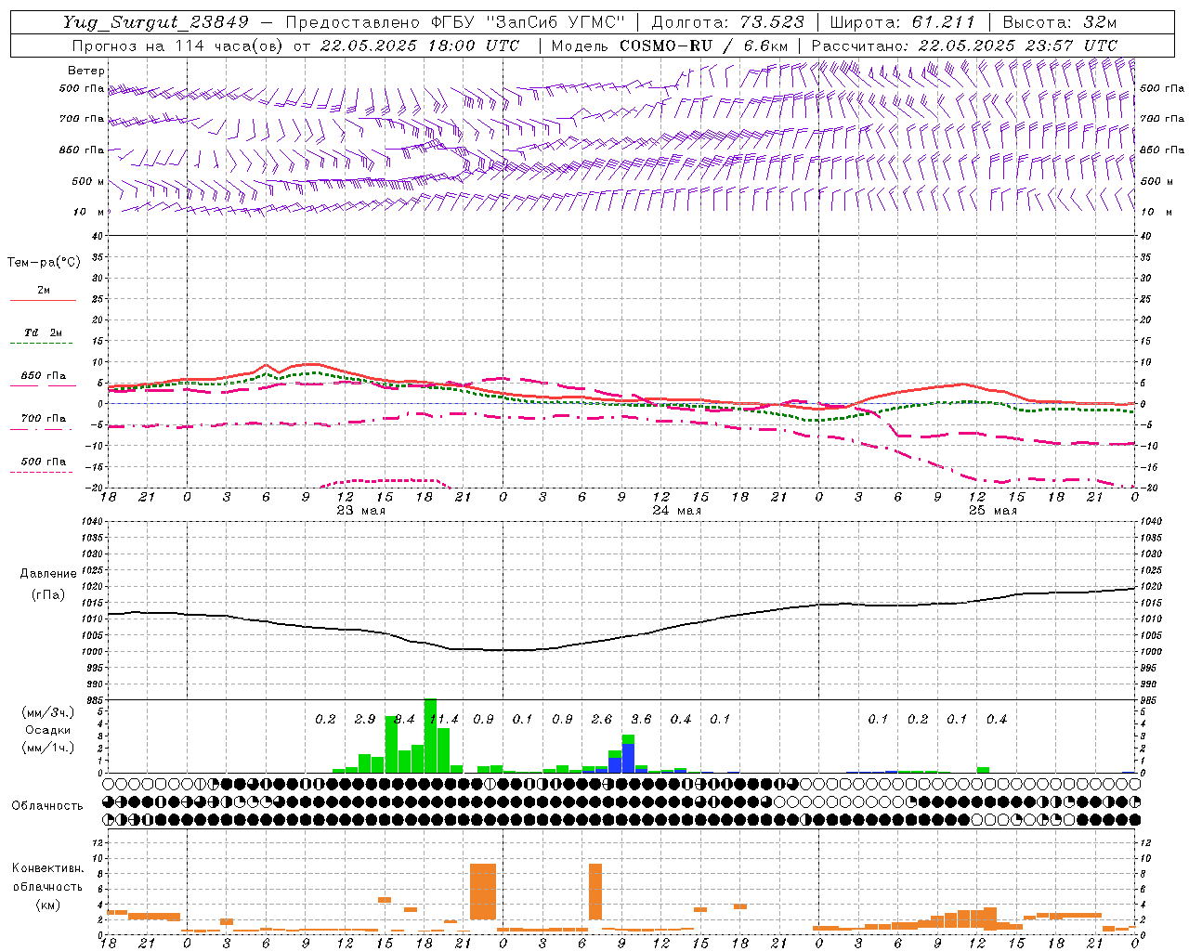Image resolution: width=1189 pixels, height=951 pixels.
Task: Select the Прогноз на 114 часа(ов) text
Action: [x=179, y=46]
